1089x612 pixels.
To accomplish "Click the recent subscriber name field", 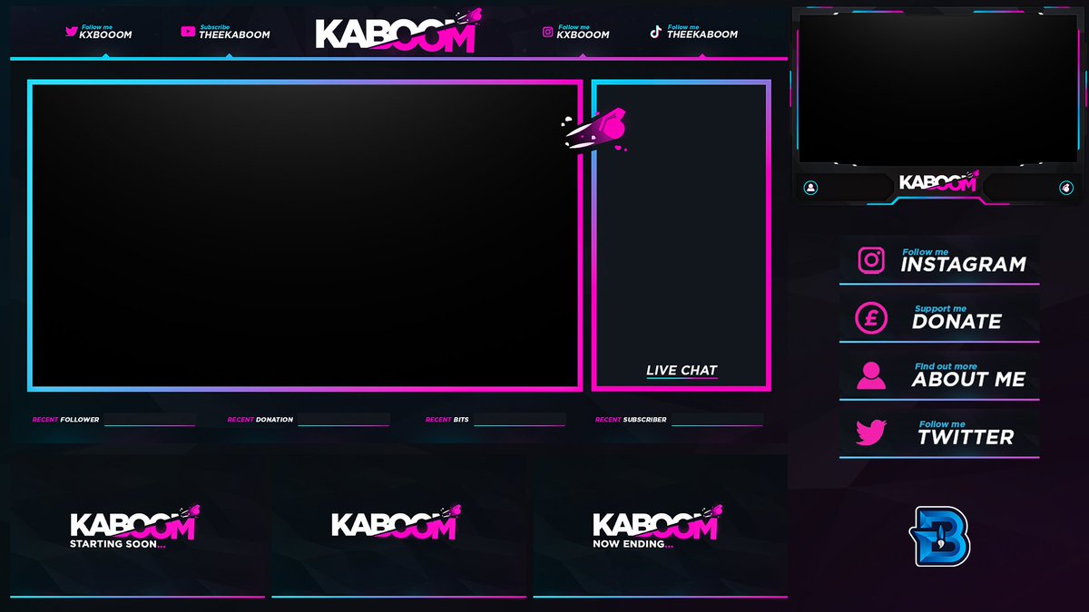I will click(717, 420).
